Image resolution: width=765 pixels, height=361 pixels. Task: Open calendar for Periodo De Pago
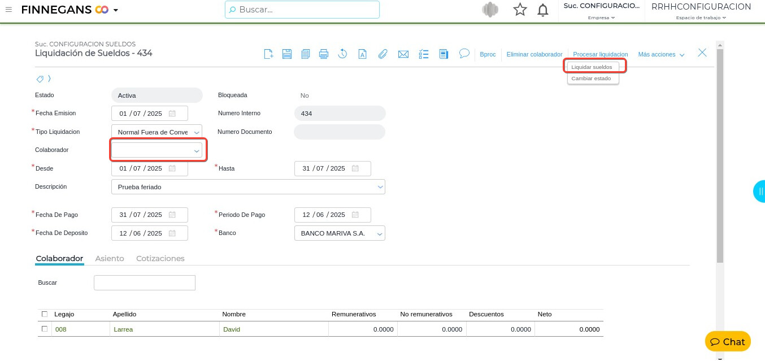coord(355,215)
